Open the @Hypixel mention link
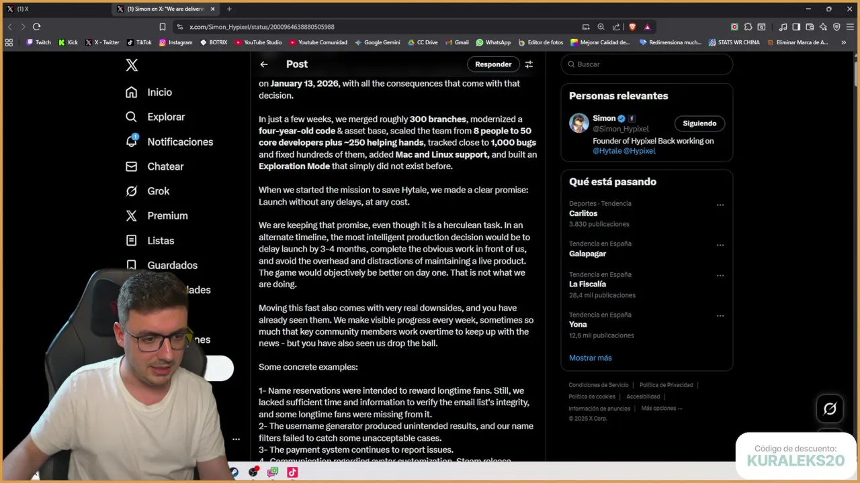The height and width of the screenshot is (483, 860). click(639, 151)
